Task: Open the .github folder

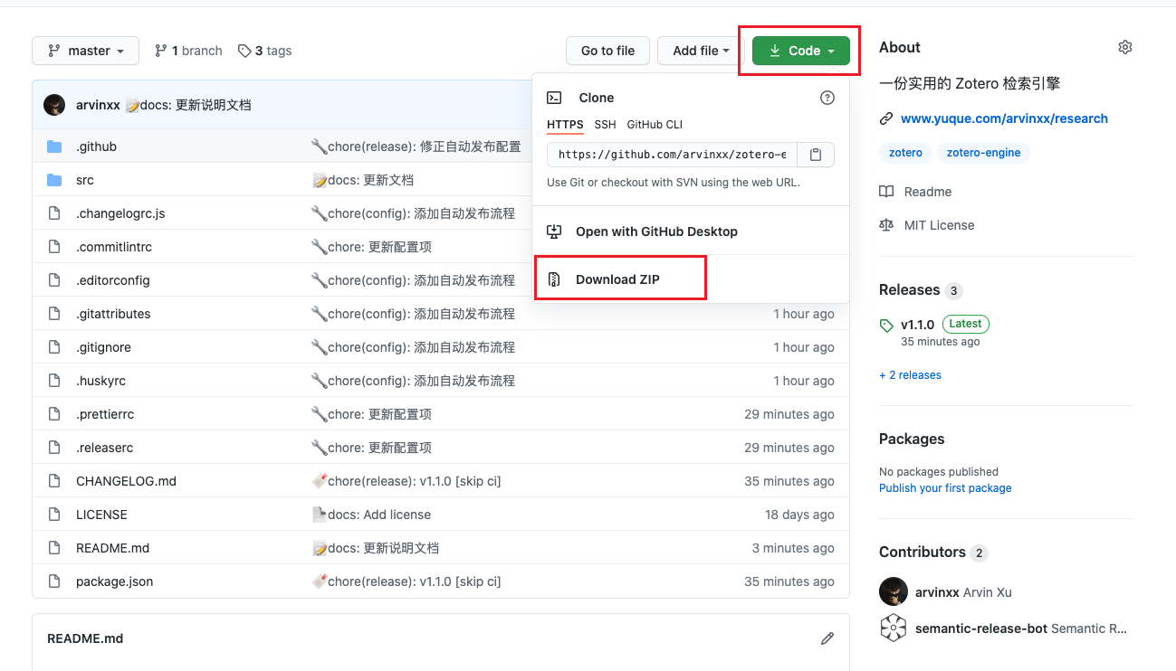Action: [x=96, y=146]
